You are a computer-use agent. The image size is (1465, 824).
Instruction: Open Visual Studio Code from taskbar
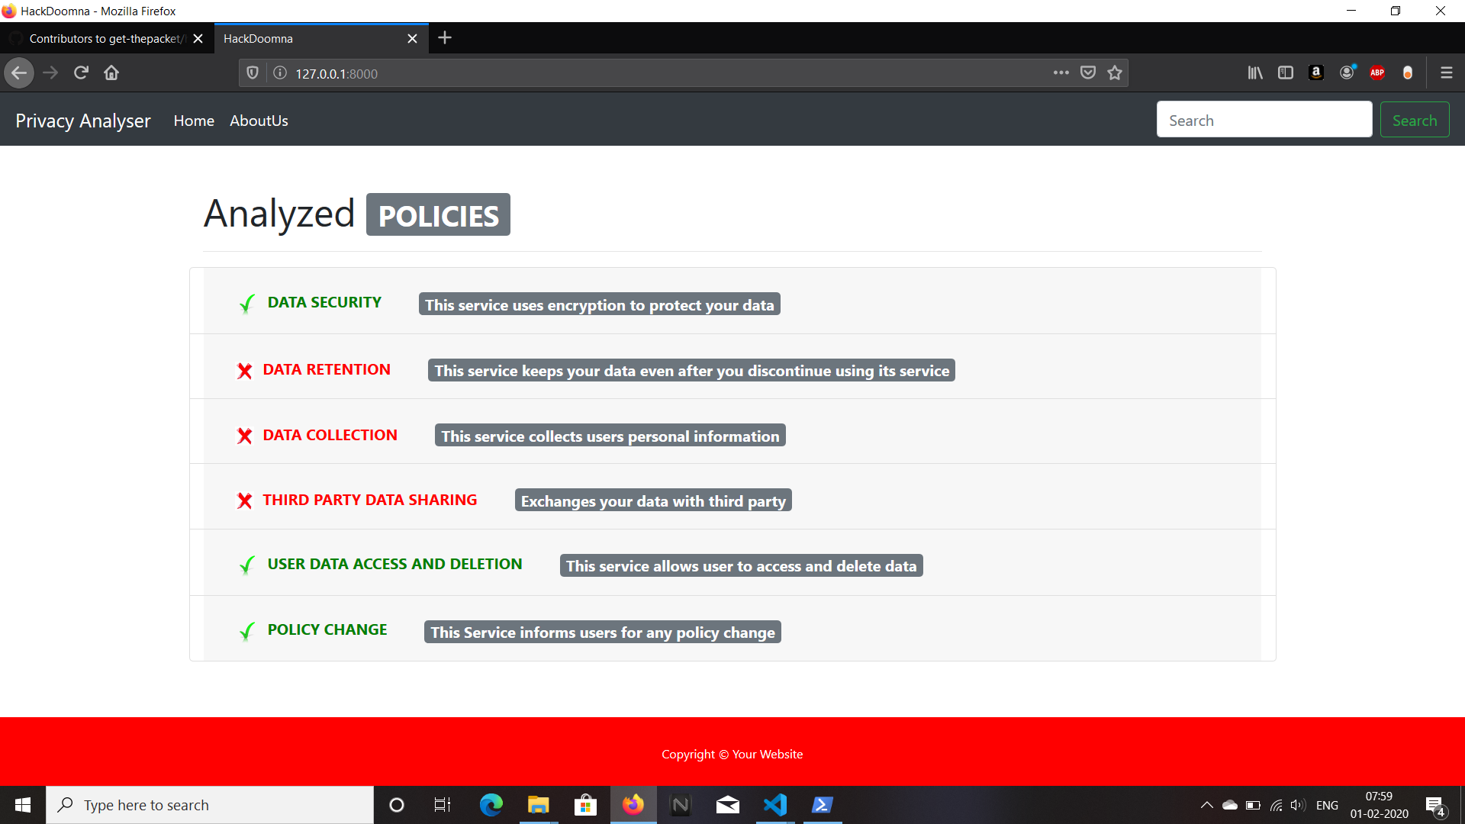[775, 805]
